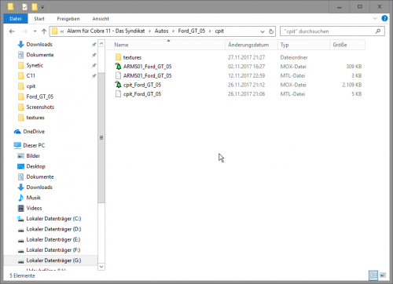Open Screenshots folder in navigation pane
Viewport: 393px width, 284px height.
click(x=40, y=107)
